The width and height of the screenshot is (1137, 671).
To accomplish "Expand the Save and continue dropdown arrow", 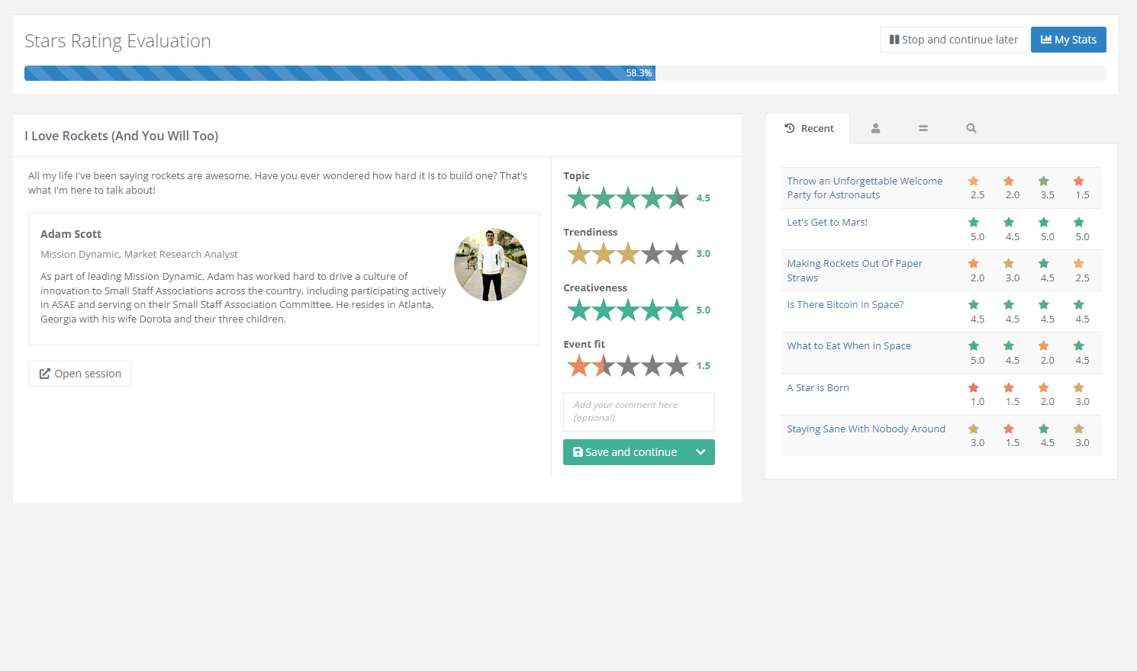I will tap(701, 452).
